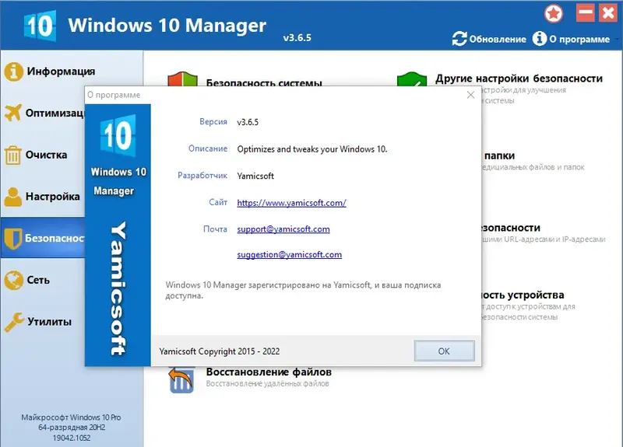Screen dimensions: 623x447
Task: Open Другие настройки безопасности title
Action: click(519, 79)
